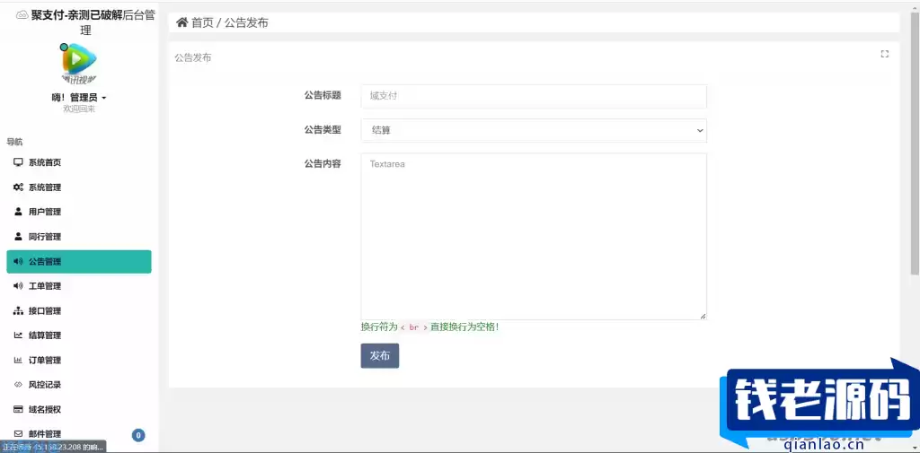
Task: Click the monitor icon beside 系统首页
Action: (18, 162)
